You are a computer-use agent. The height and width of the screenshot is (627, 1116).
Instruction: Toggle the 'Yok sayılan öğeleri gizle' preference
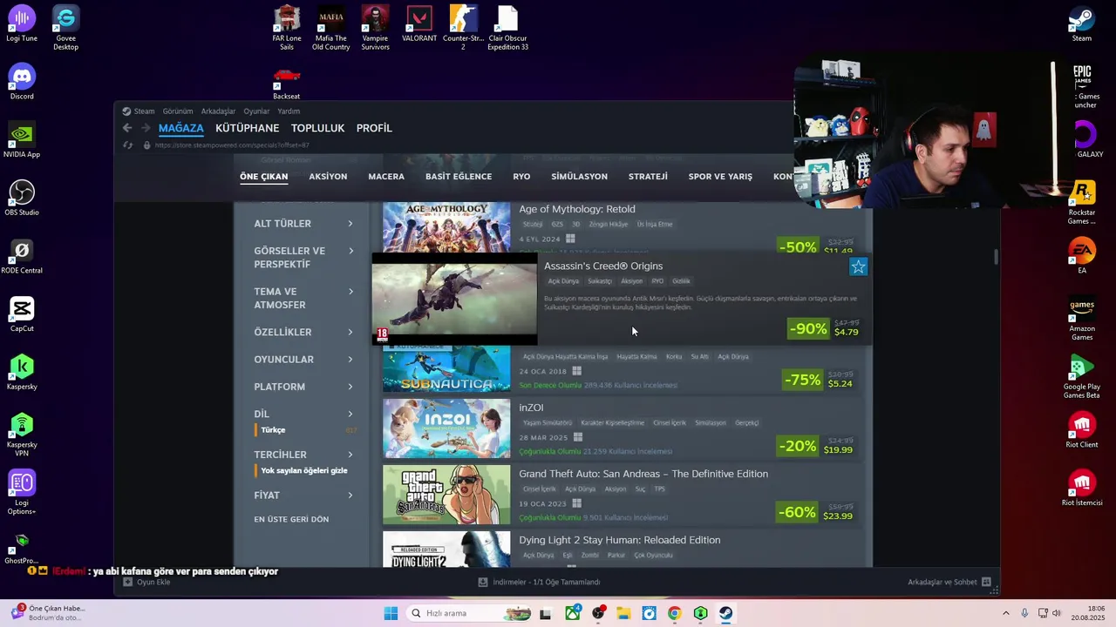click(303, 471)
